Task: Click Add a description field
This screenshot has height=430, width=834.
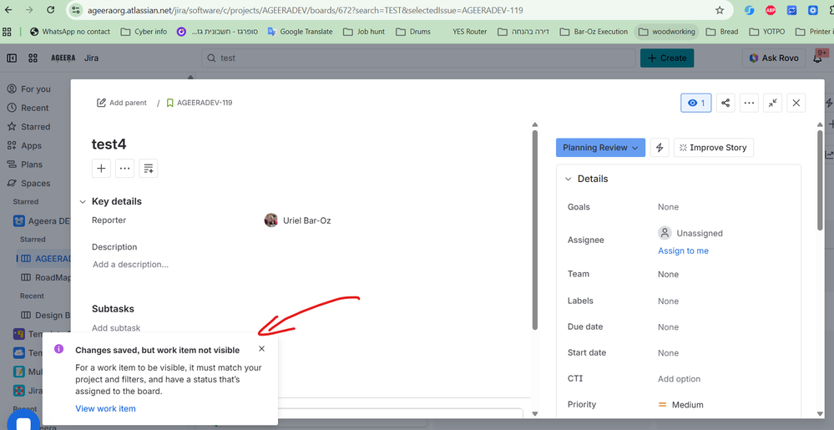Action: [x=130, y=264]
